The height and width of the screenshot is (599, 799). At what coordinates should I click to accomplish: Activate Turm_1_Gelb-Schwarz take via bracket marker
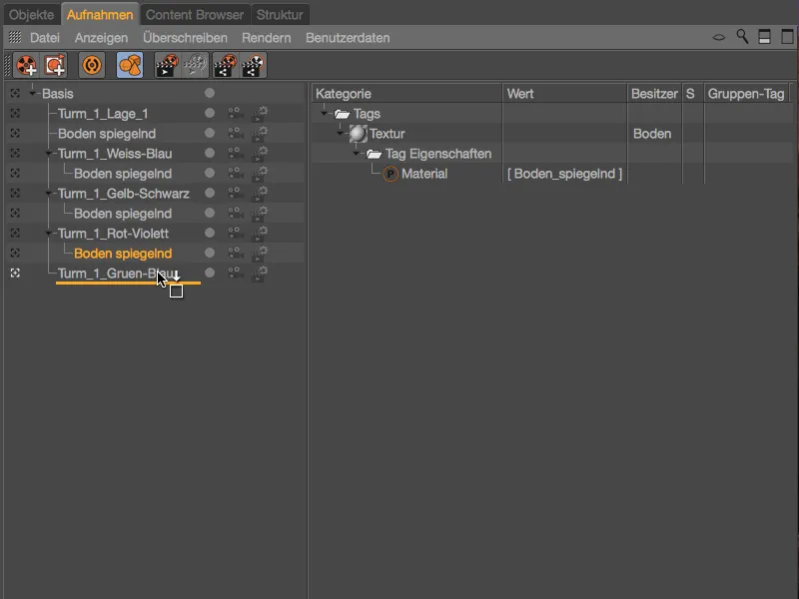click(15, 193)
